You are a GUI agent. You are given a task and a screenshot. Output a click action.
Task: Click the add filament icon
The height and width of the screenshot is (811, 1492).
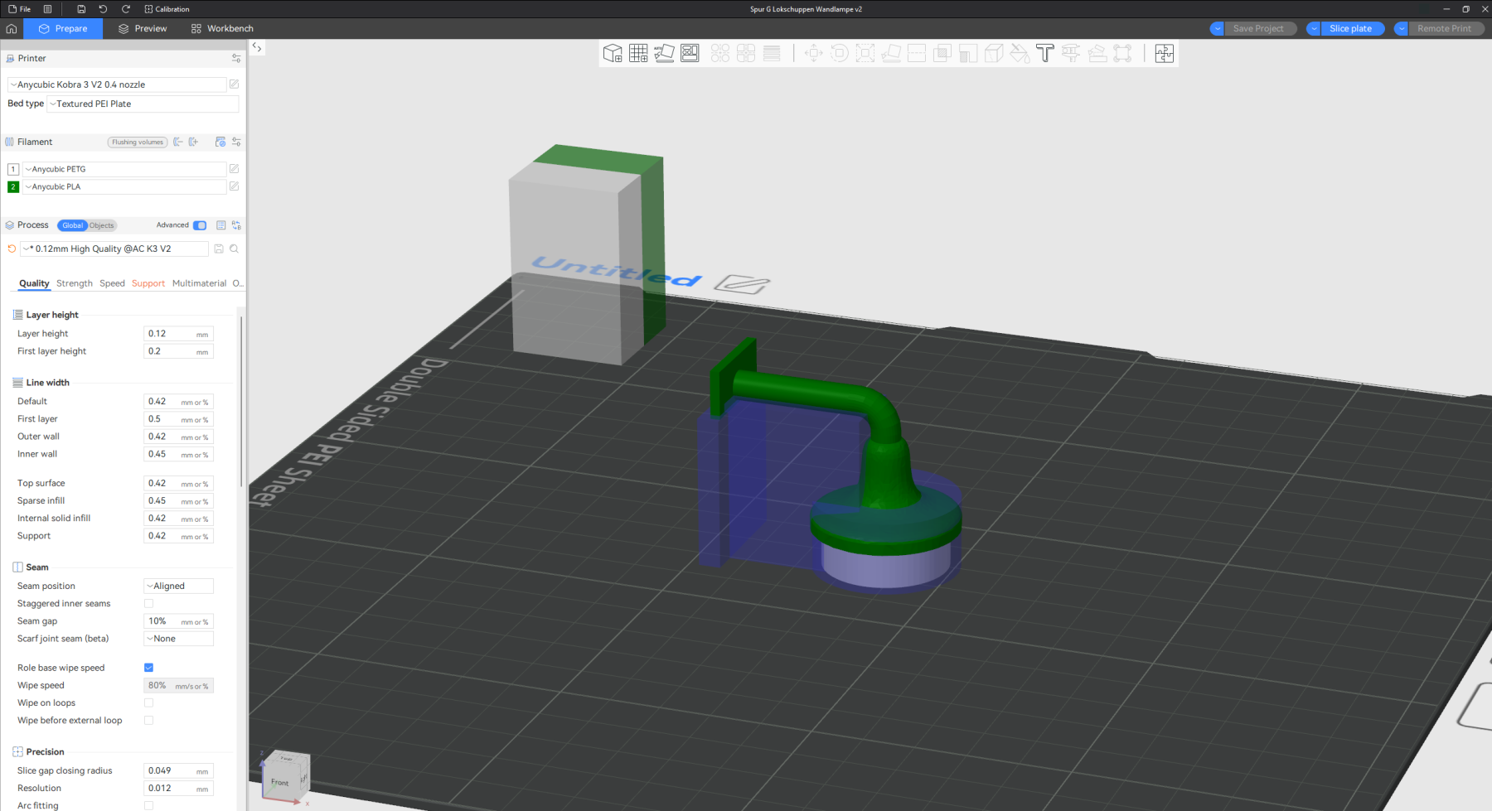click(x=193, y=142)
